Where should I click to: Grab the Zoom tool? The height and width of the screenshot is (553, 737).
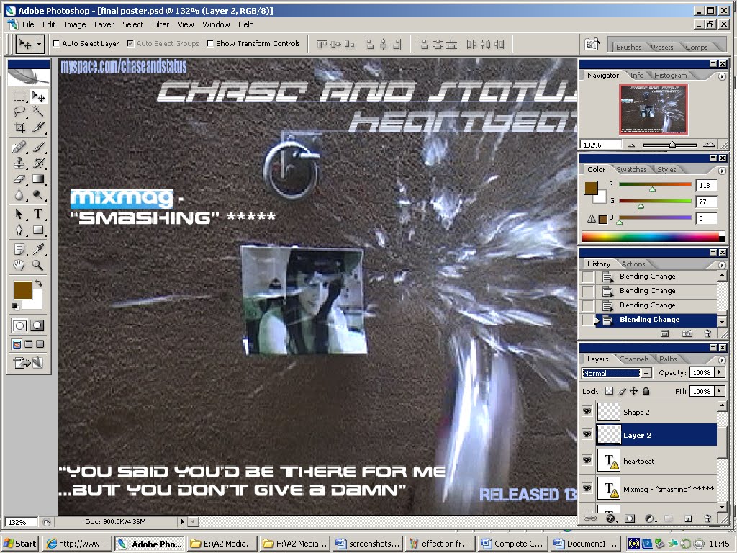pyautogui.click(x=37, y=266)
